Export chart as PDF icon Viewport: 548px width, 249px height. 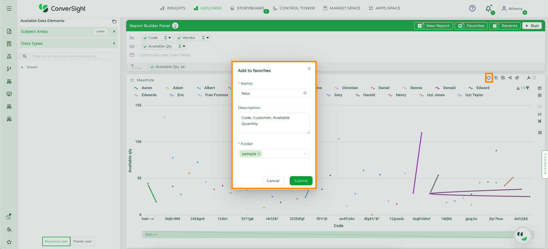(529, 78)
